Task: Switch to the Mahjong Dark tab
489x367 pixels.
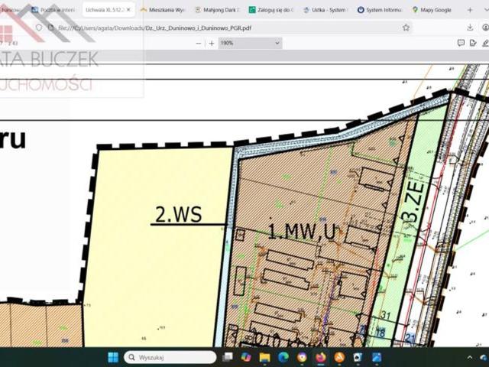Action: pos(217,10)
